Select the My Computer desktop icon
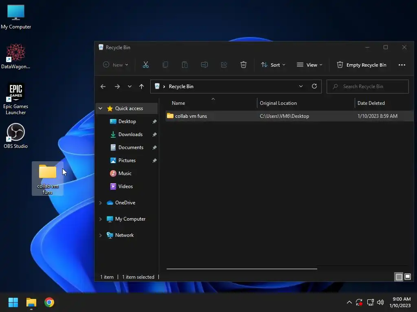Viewport: 417px width, 312px height. pos(16,17)
